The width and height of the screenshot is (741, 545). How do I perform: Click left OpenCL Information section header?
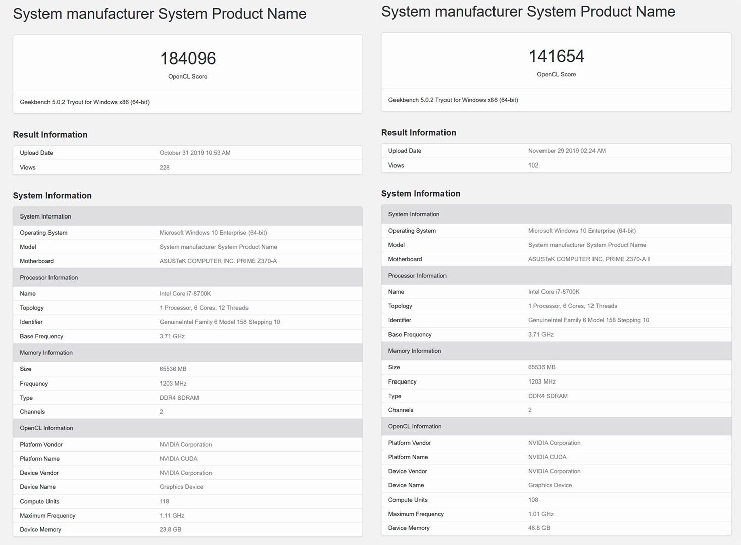tap(187, 428)
